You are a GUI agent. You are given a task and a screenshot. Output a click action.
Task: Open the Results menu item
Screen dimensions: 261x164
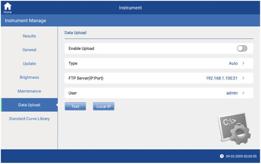[x=29, y=36]
